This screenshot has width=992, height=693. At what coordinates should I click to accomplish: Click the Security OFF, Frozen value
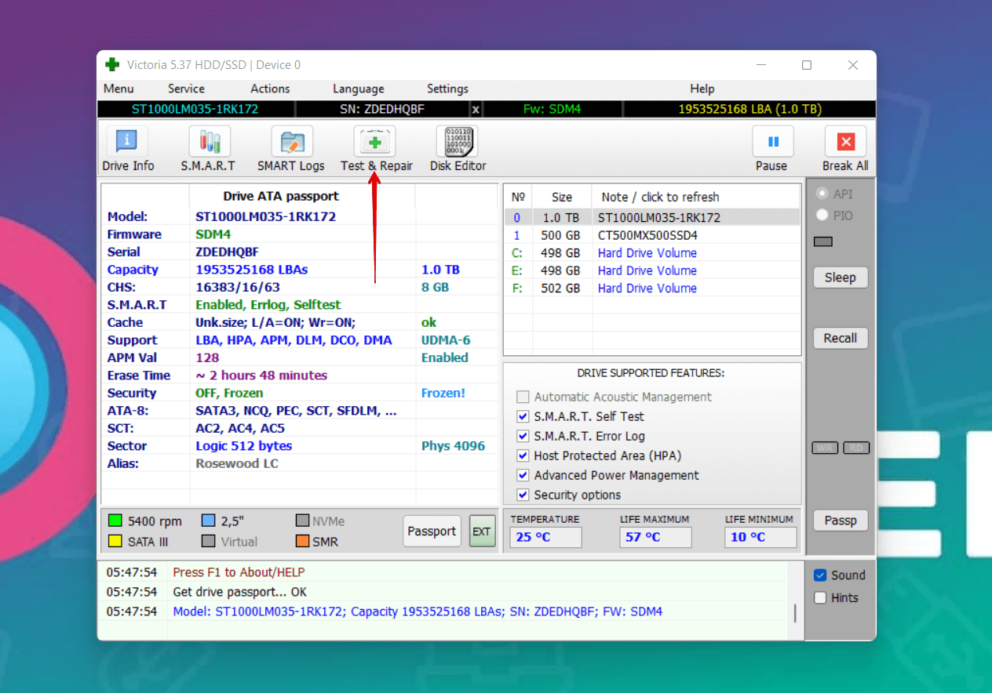tap(229, 394)
